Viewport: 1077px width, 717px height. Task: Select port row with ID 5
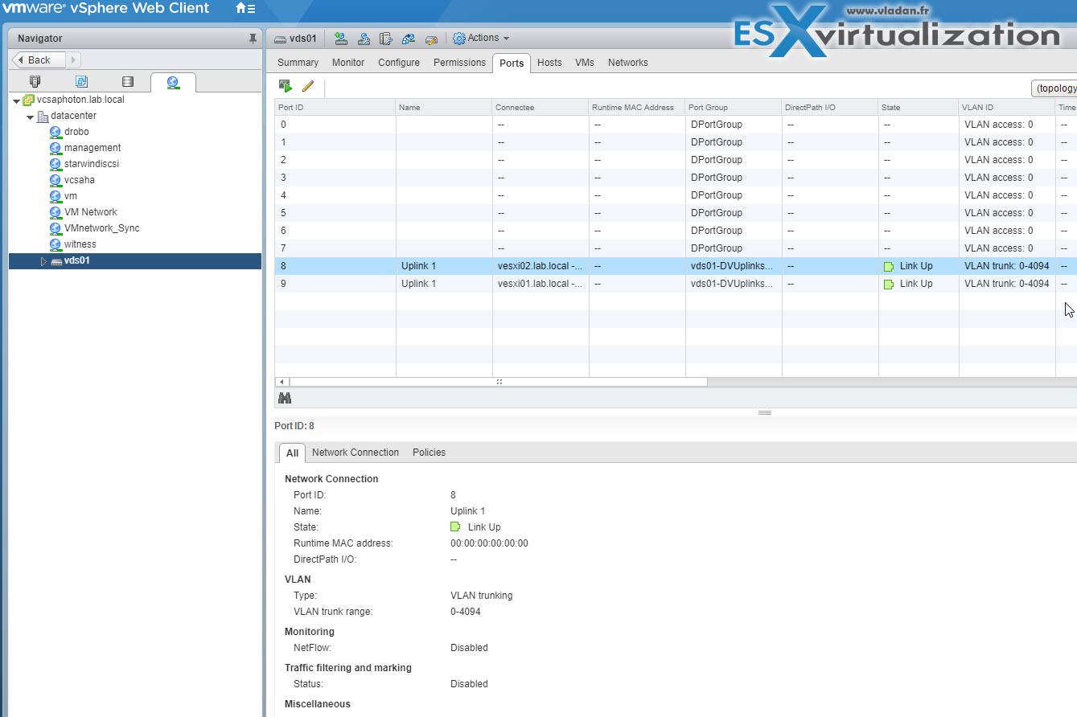[x=676, y=213]
